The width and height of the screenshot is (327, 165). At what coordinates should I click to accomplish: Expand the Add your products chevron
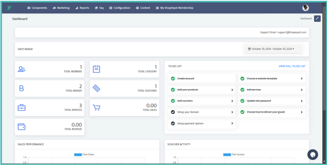(x=232, y=90)
